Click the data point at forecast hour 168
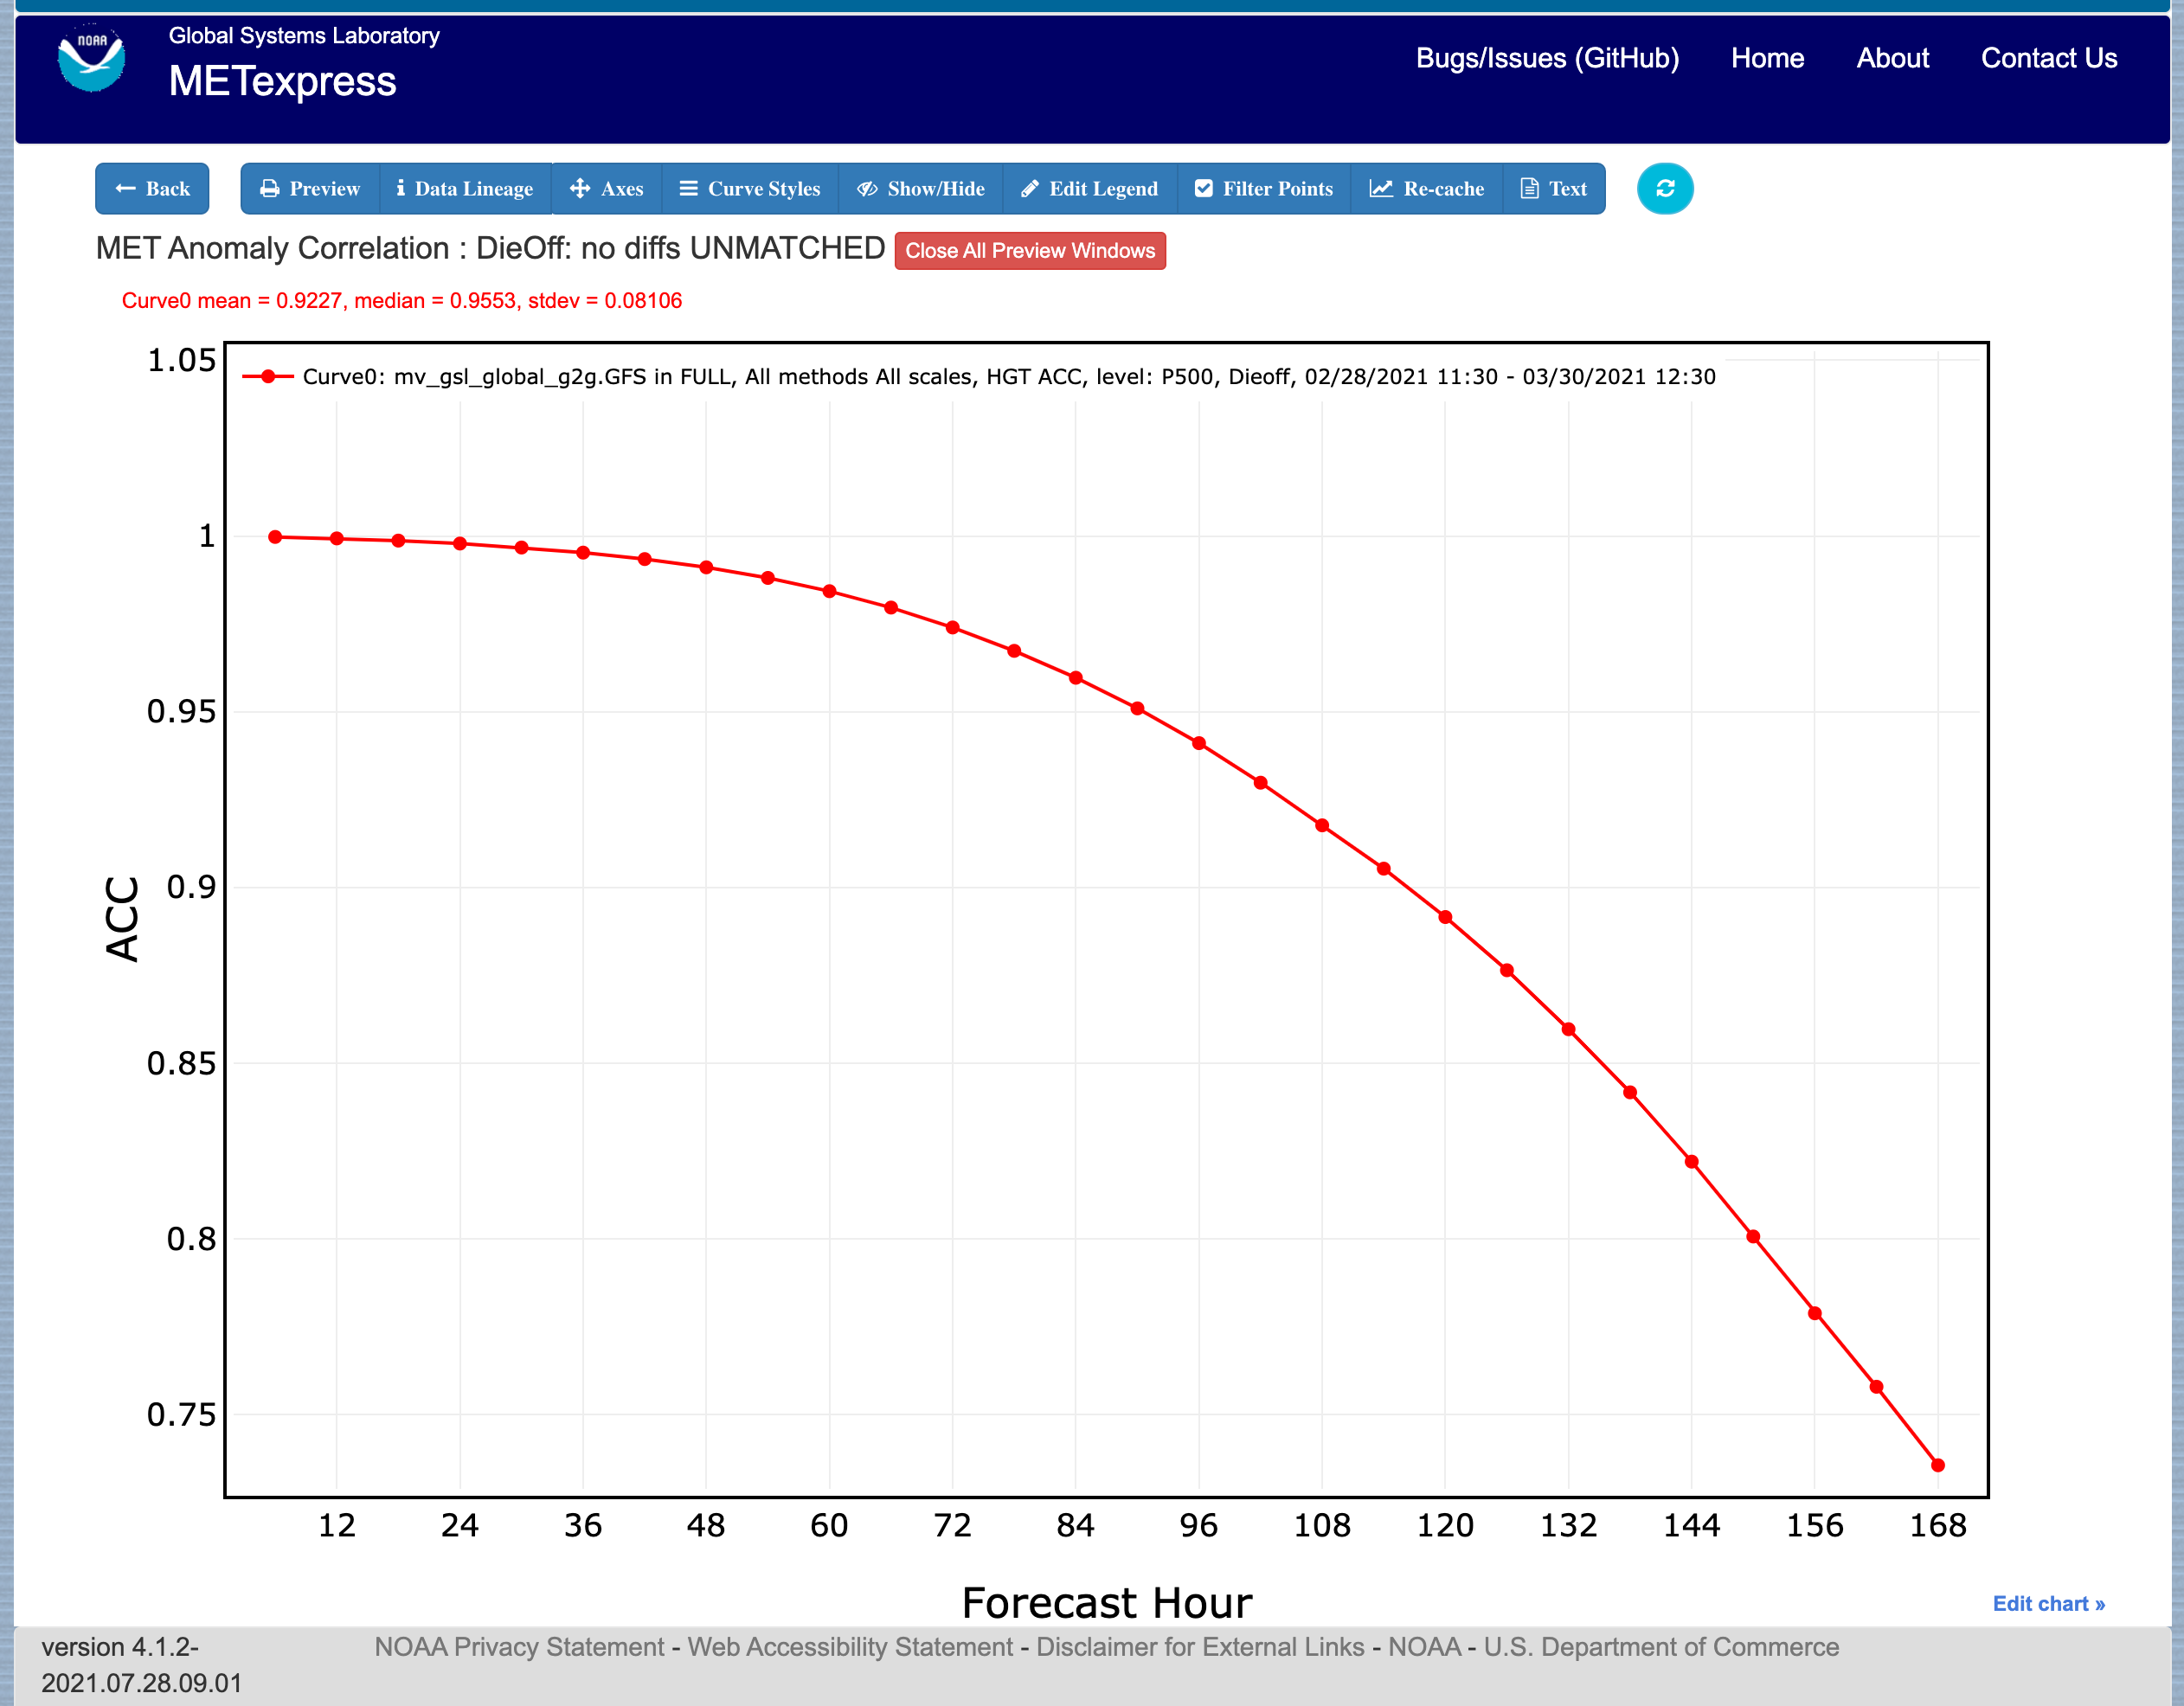Image resolution: width=2184 pixels, height=1706 pixels. click(x=1937, y=1465)
